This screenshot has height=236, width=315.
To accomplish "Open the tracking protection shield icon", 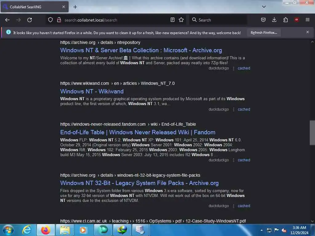I will (50, 20).
